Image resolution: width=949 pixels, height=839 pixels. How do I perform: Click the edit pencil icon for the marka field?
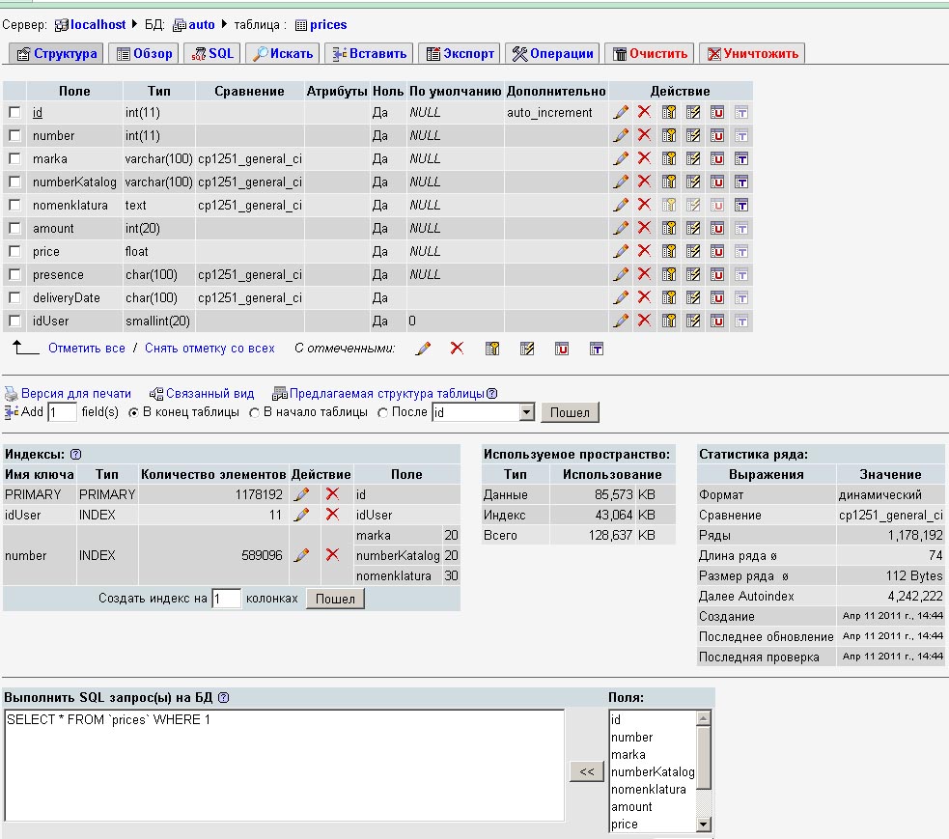(621, 158)
